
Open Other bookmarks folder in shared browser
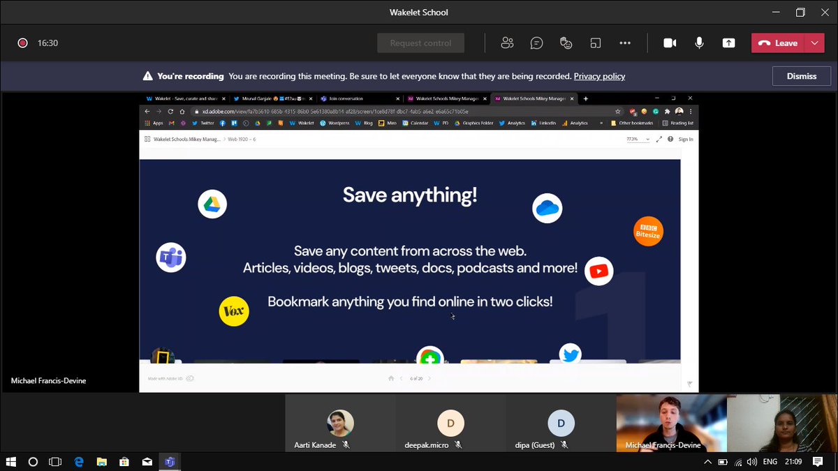click(x=631, y=123)
